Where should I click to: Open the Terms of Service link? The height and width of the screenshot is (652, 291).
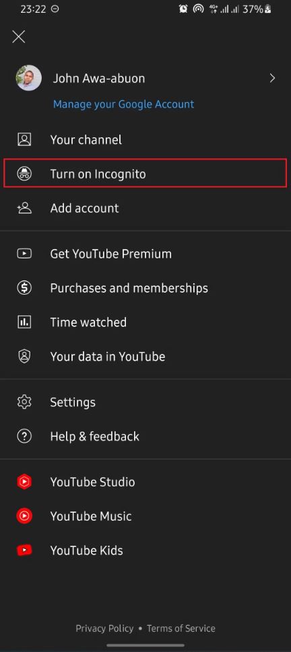[181, 628]
